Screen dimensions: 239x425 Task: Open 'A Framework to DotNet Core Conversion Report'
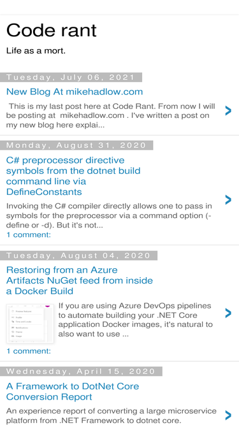coord(73,392)
